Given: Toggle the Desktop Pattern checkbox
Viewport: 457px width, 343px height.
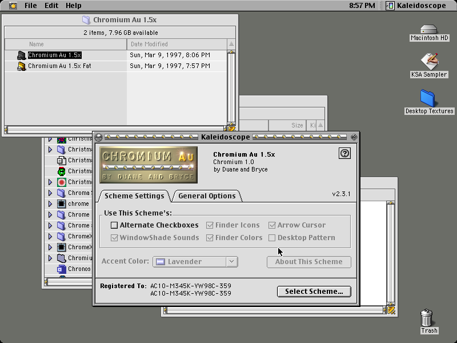Looking at the screenshot, I should (x=272, y=238).
